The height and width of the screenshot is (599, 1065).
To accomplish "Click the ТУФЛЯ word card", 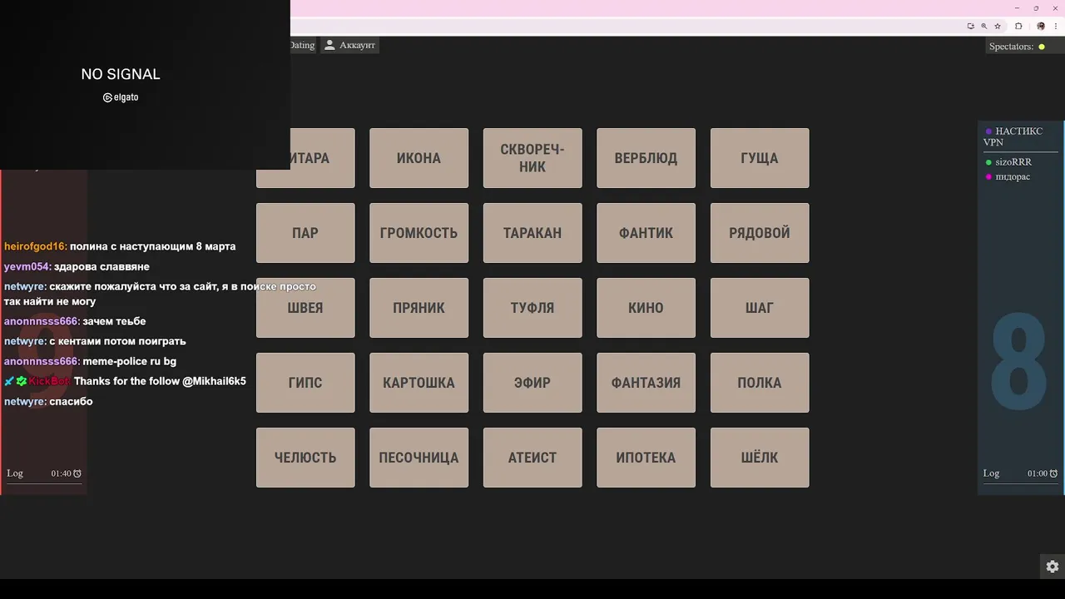I will (532, 308).
